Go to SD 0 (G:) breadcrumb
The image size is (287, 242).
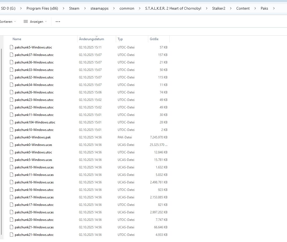point(8,8)
